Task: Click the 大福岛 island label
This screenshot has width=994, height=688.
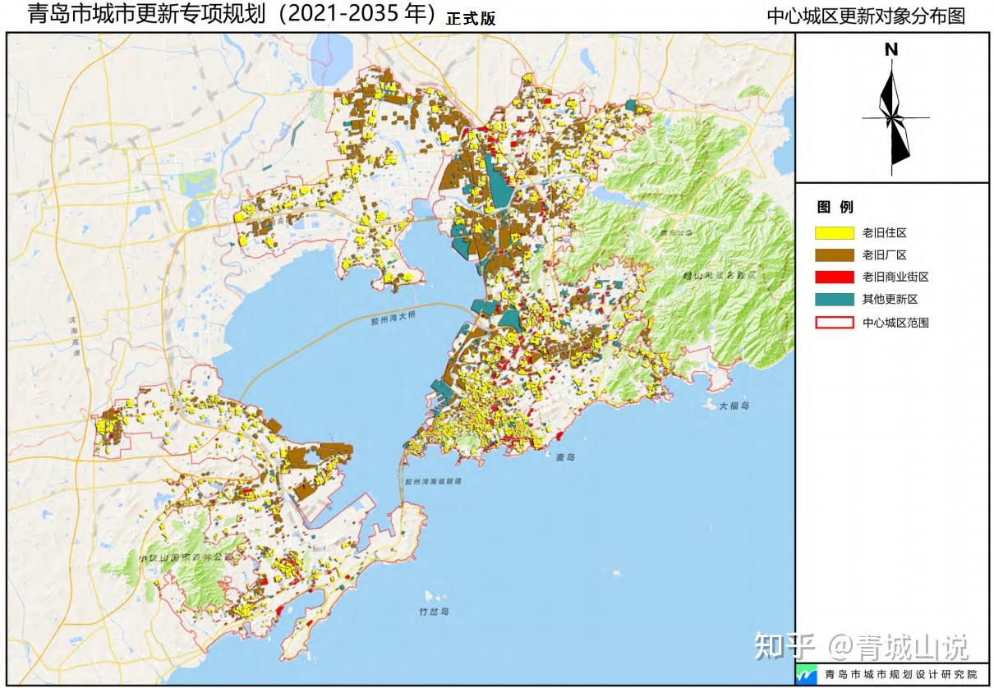Action: coord(734,406)
